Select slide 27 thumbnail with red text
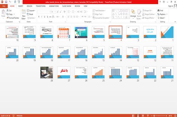 point(64,72)
